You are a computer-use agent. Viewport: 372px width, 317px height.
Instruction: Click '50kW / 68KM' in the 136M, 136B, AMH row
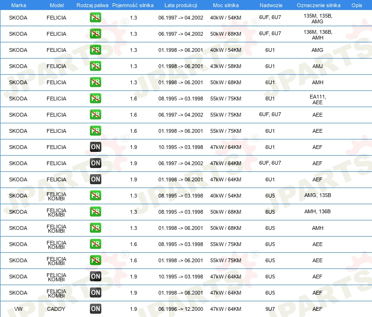point(225,34)
